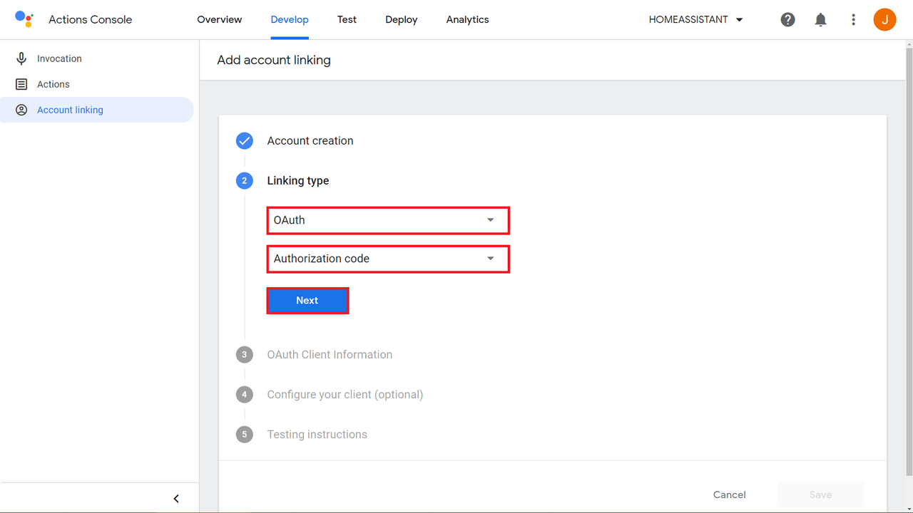Switch to the Develop tab
The image size is (913, 513).
coord(290,20)
